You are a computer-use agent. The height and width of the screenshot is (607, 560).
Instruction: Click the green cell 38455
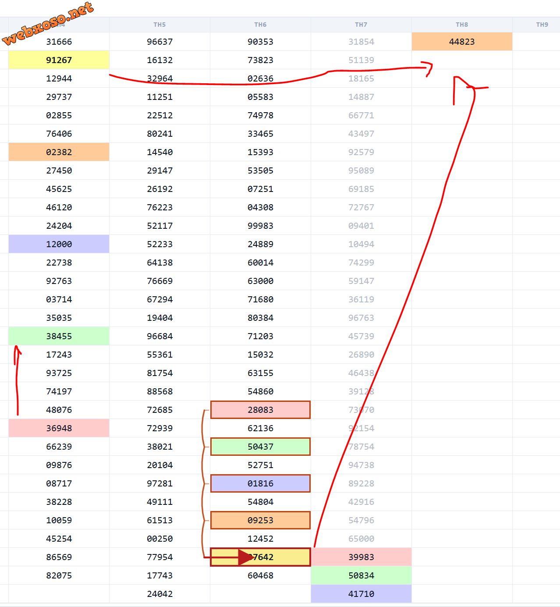tap(59, 336)
